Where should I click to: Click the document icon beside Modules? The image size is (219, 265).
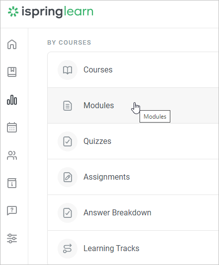(68, 106)
